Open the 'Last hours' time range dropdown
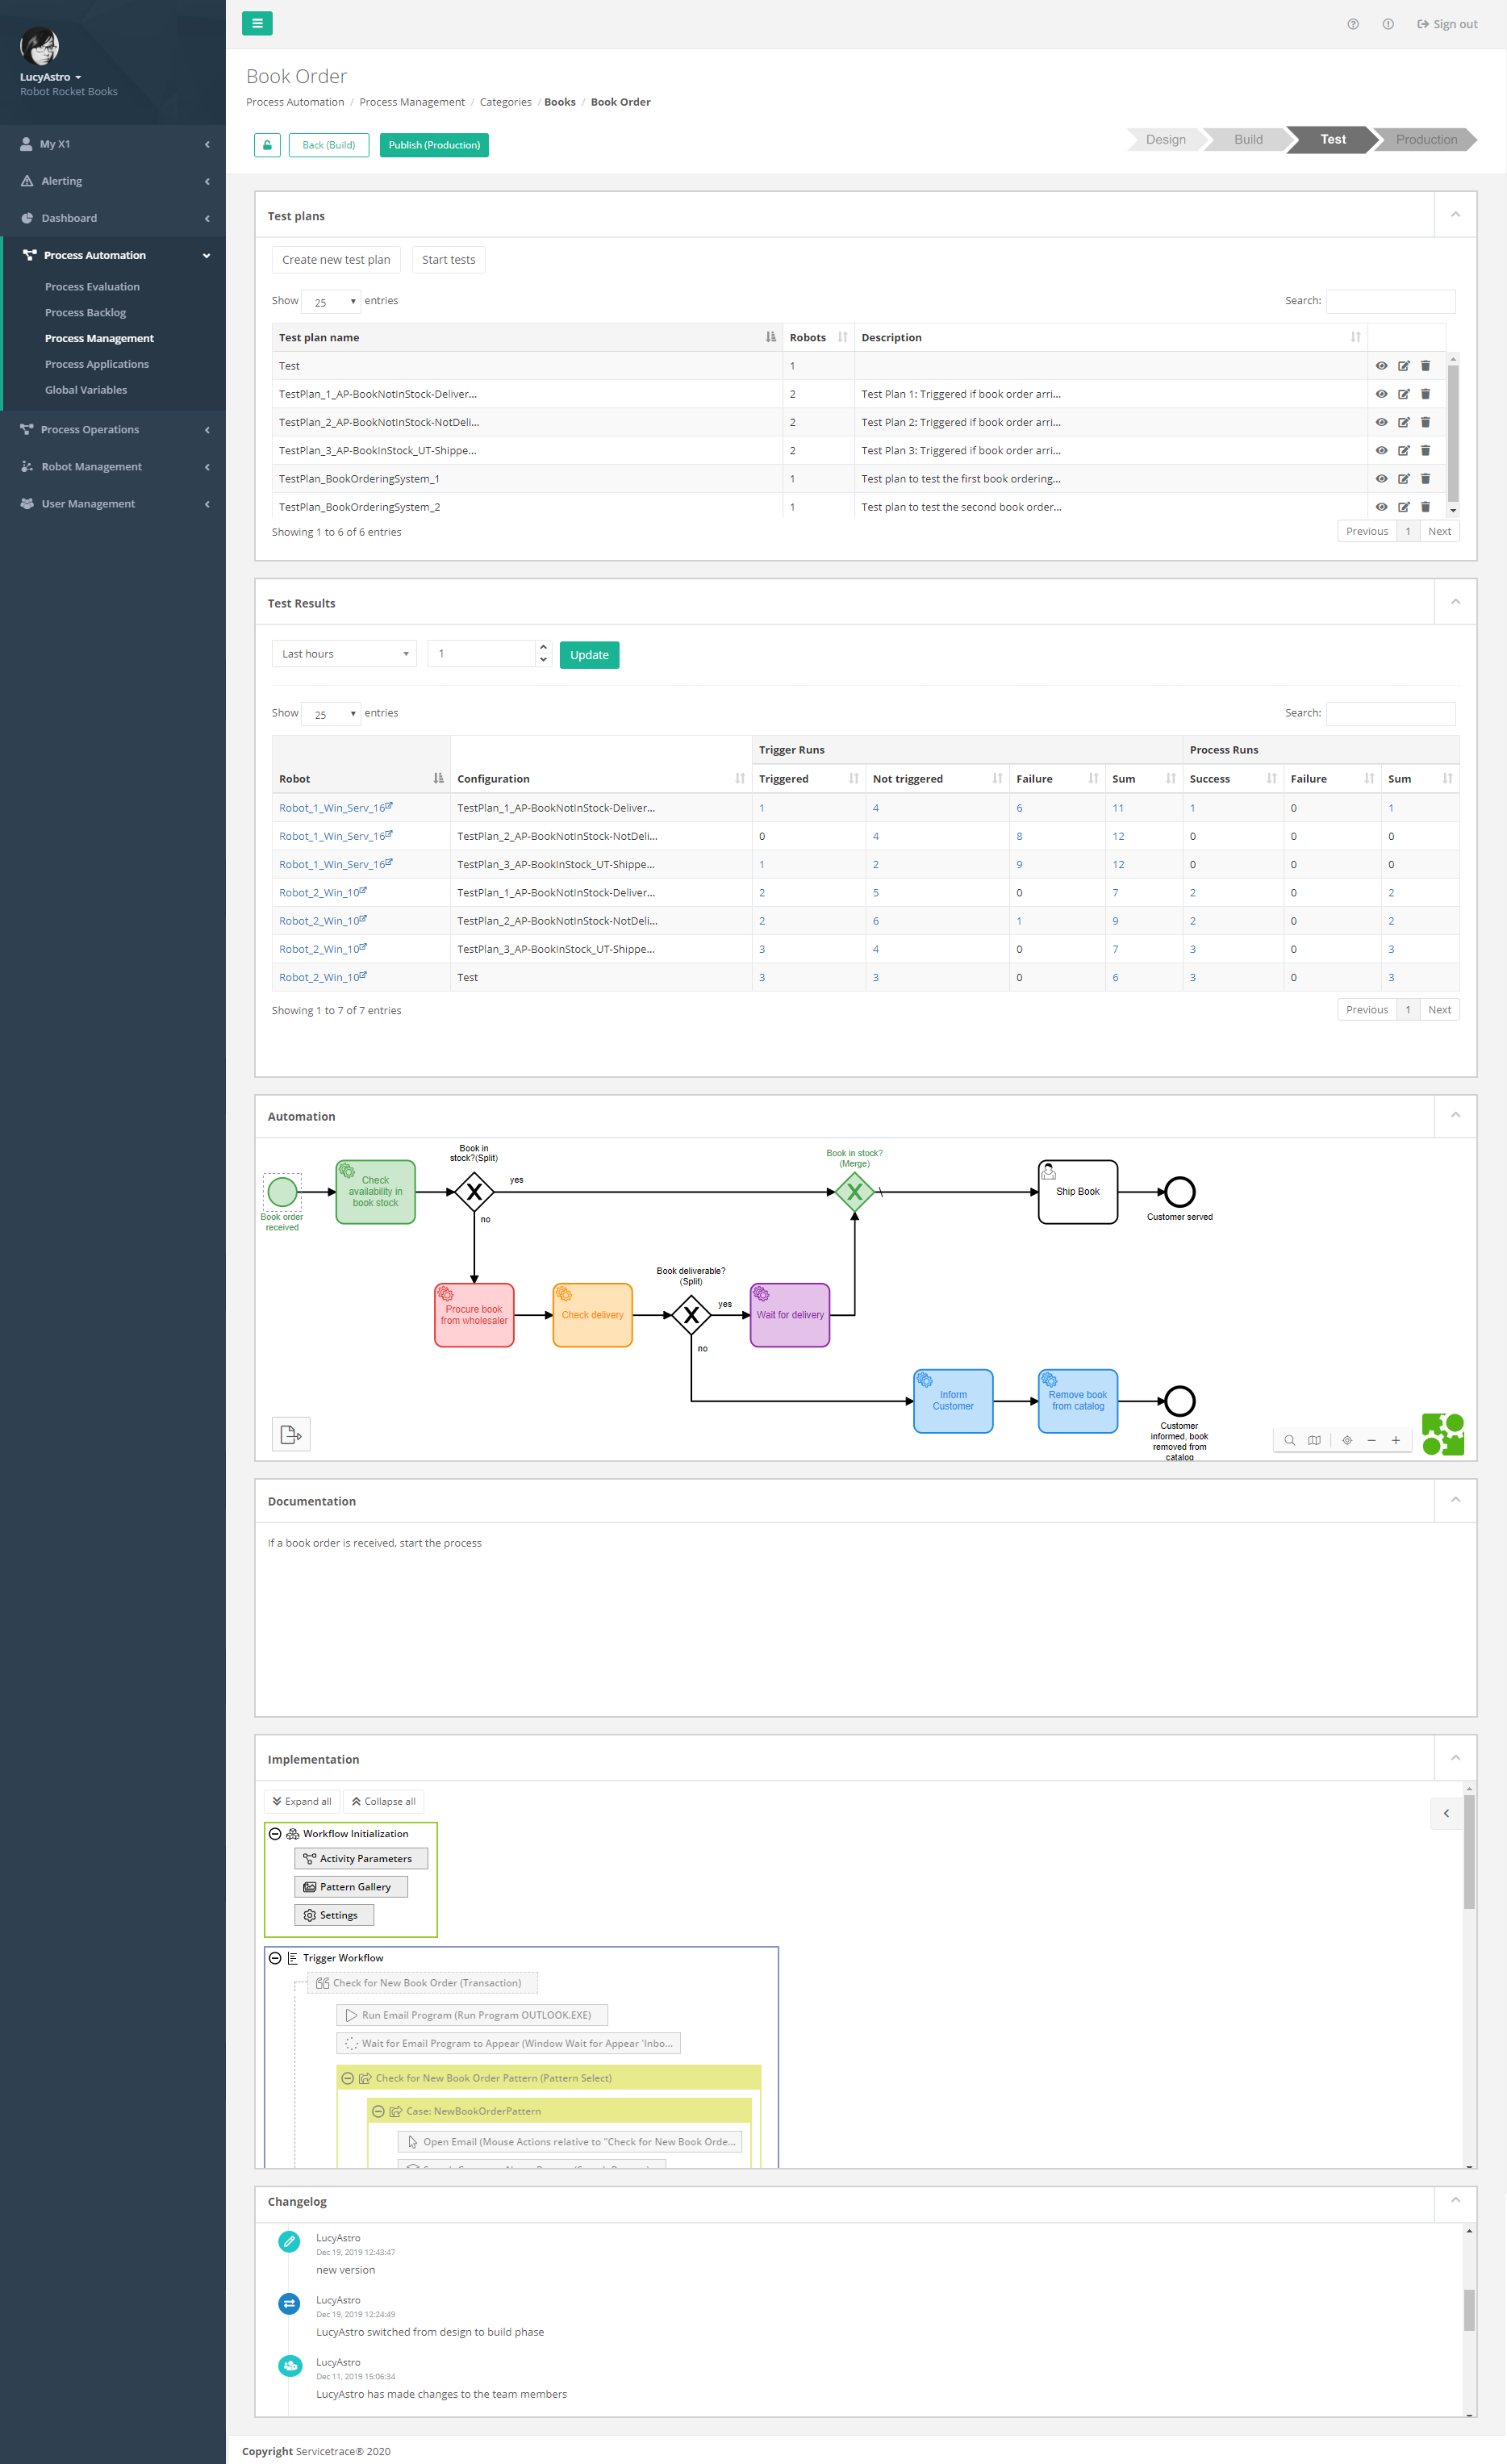Screen dimensions: 1507x2464 point(344,654)
